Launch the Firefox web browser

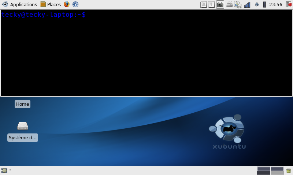(67, 4)
